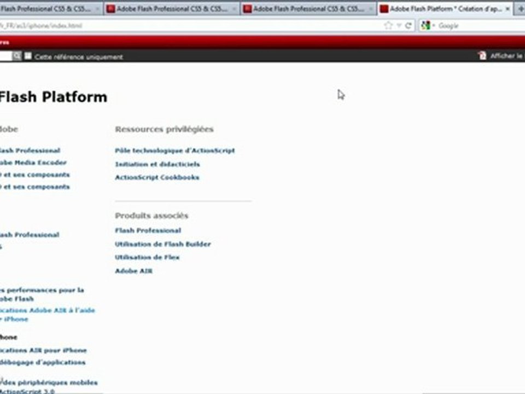Screen dimensions: 525x394
Task: Open Flash Professional under Produits associés
Action: point(148,230)
